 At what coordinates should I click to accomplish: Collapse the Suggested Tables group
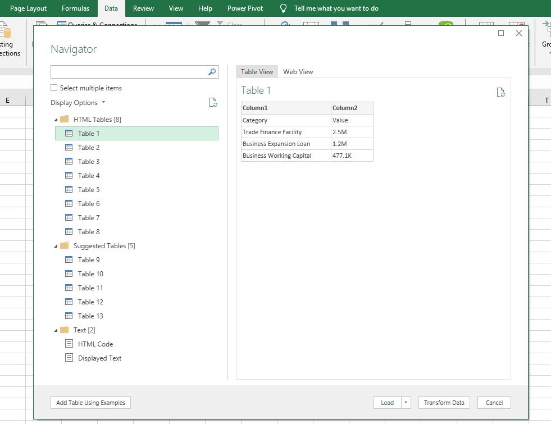pos(56,246)
